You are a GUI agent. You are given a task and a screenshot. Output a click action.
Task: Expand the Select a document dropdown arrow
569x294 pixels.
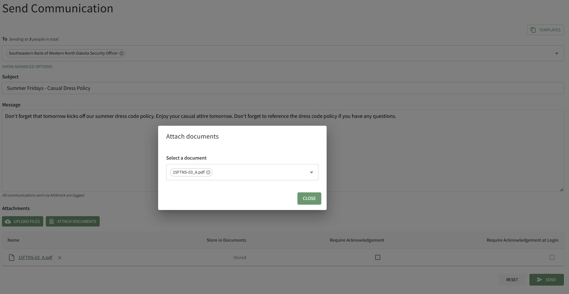[311, 172]
